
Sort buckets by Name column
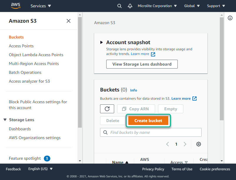120,162
